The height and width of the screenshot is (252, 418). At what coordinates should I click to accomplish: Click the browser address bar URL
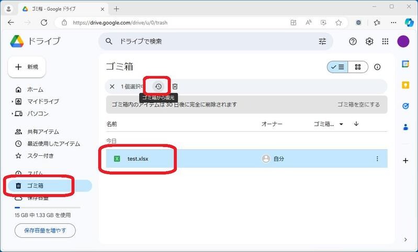[120, 22]
